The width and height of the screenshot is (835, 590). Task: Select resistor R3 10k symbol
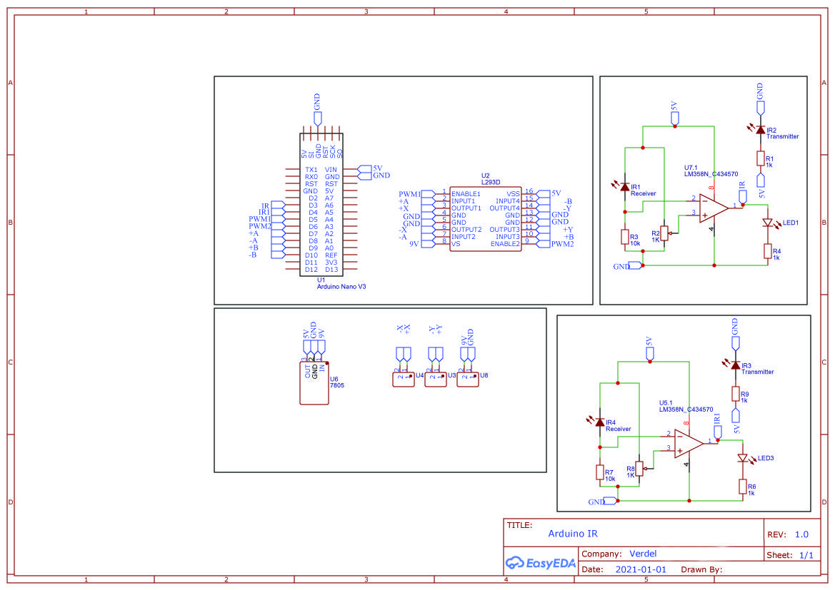pos(625,237)
